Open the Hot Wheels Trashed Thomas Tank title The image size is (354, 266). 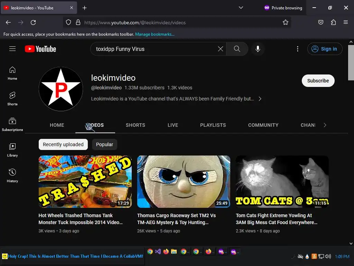81,219
